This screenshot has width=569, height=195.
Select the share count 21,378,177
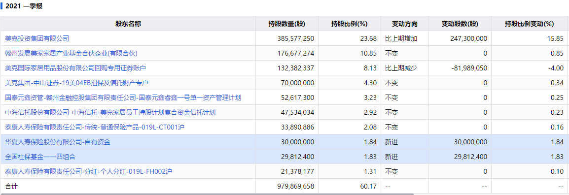pyautogui.click(x=297, y=171)
